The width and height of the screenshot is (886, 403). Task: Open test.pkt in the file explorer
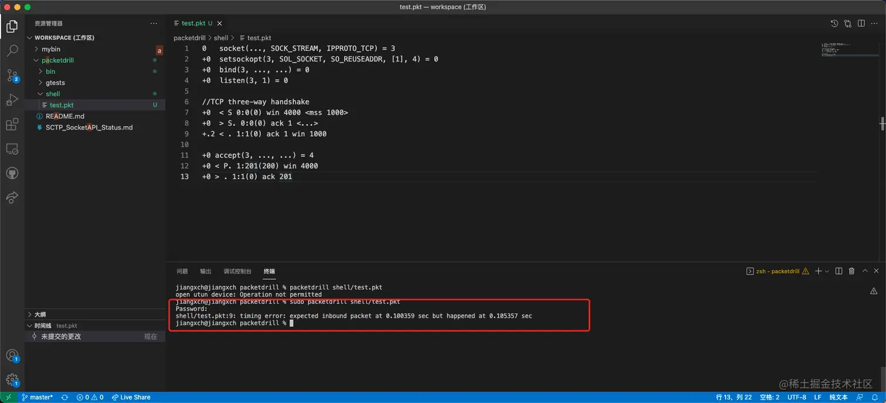pyautogui.click(x=94, y=105)
